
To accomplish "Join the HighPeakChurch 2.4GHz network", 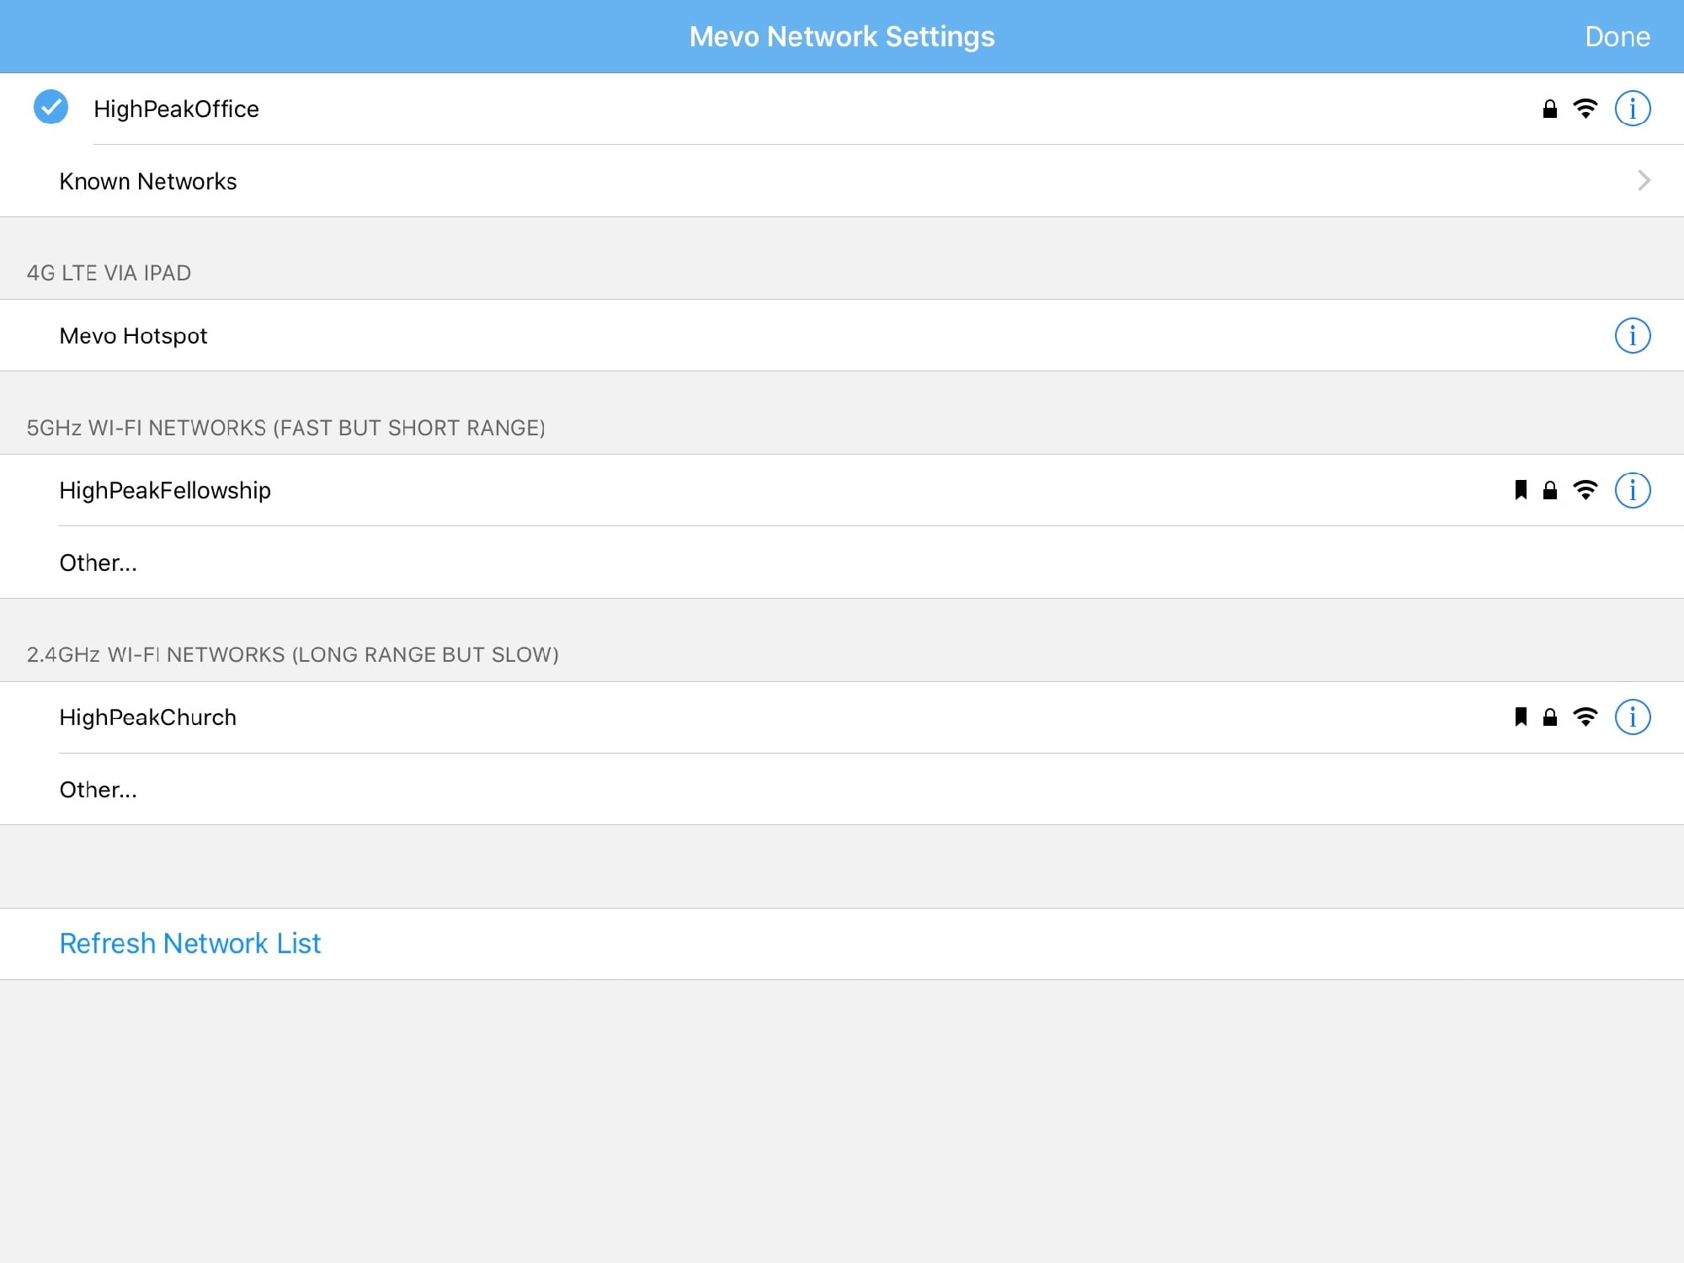I will pyautogui.click(x=842, y=717).
